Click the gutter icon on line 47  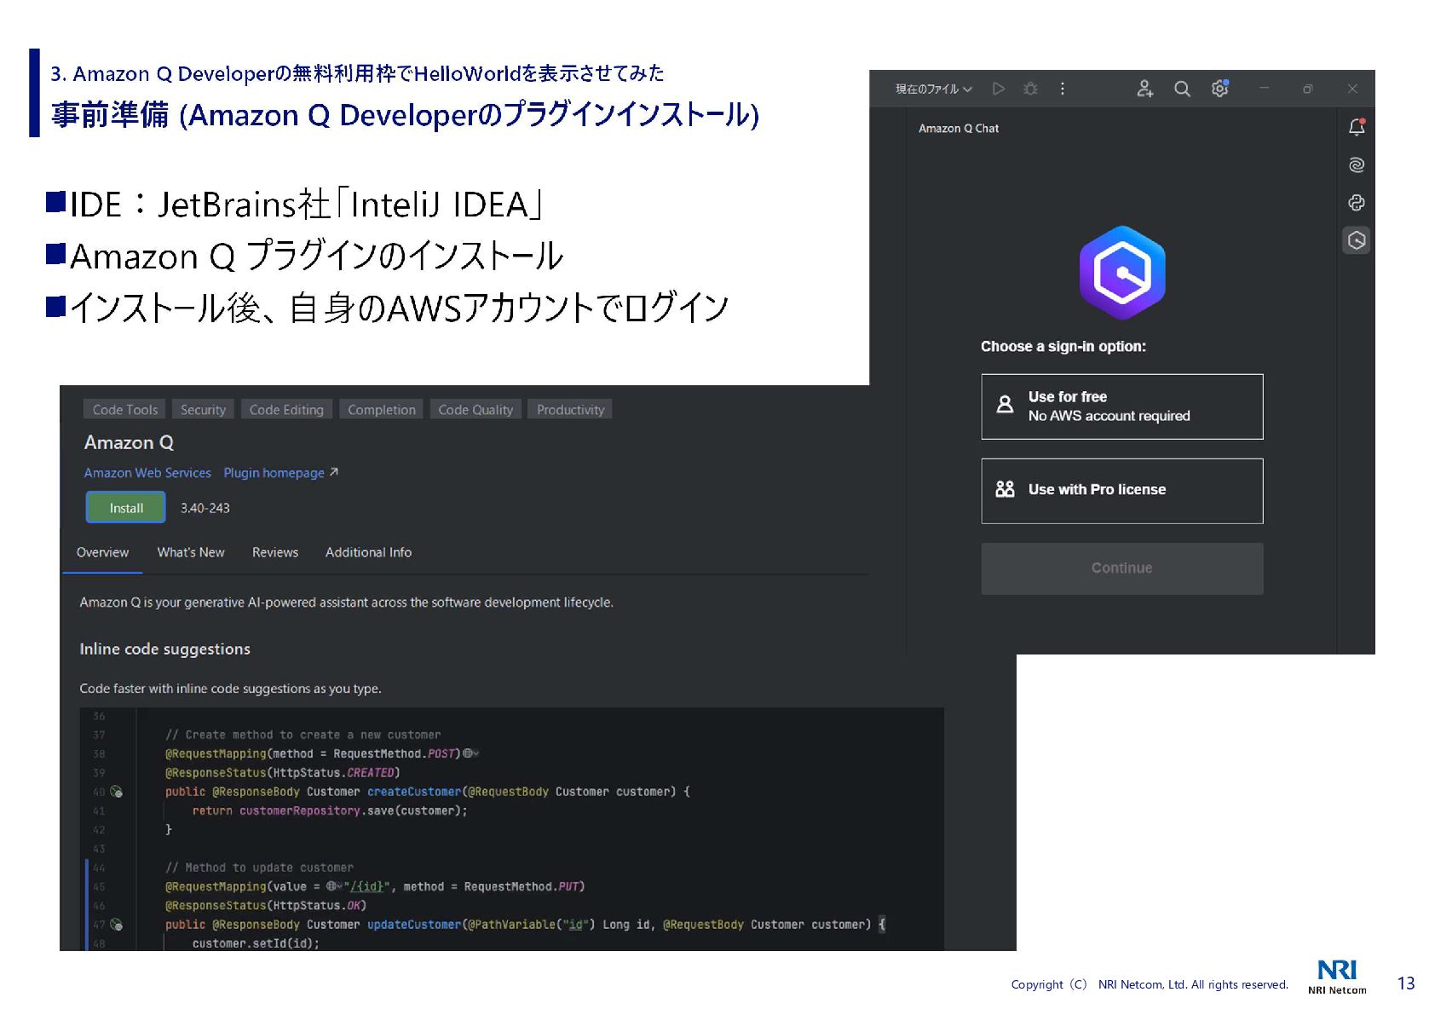[x=117, y=925]
